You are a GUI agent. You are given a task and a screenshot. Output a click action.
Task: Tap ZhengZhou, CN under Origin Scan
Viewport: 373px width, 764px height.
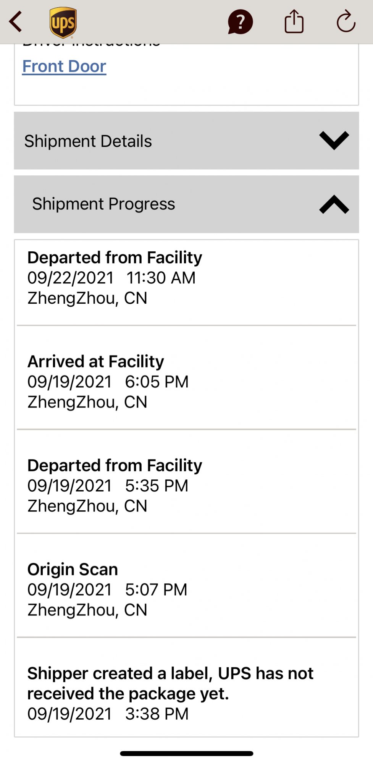[87, 610]
